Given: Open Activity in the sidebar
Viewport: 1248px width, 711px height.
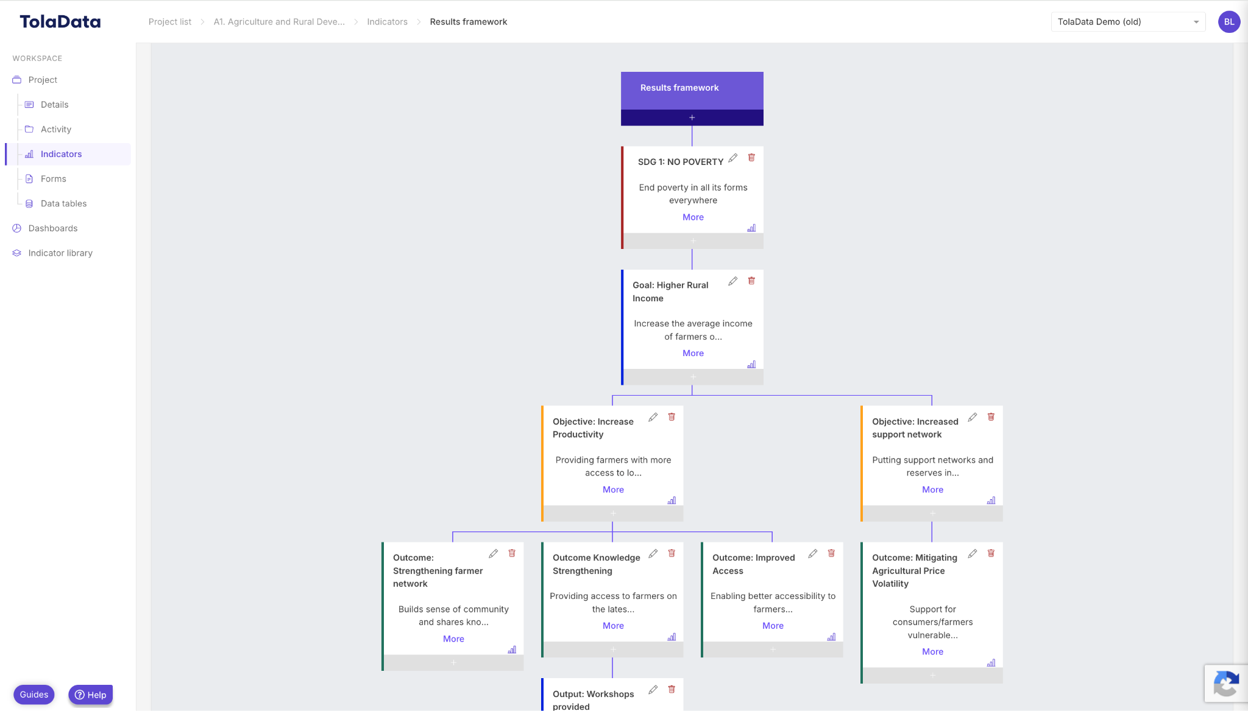Looking at the screenshot, I should (55, 130).
